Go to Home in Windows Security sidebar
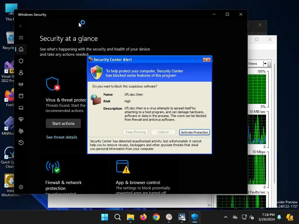 point(21,49)
